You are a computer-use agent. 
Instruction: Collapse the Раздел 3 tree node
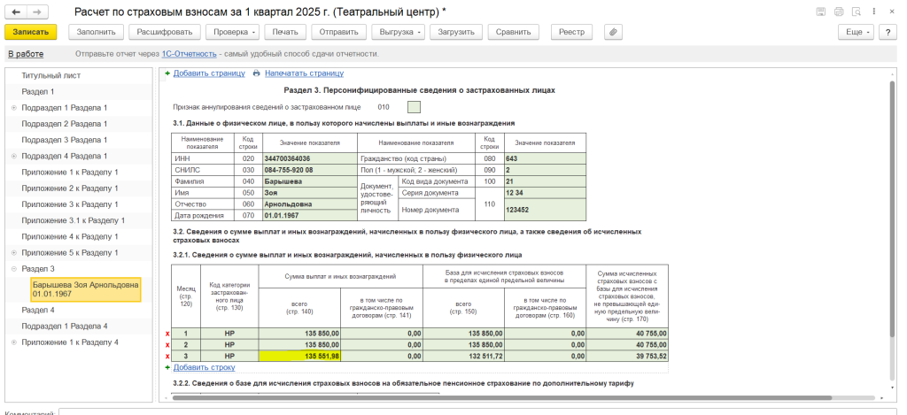(13, 269)
